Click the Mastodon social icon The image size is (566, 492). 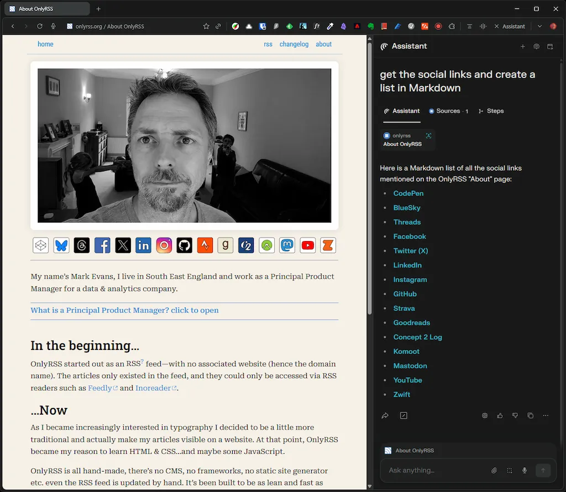click(x=287, y=245)
